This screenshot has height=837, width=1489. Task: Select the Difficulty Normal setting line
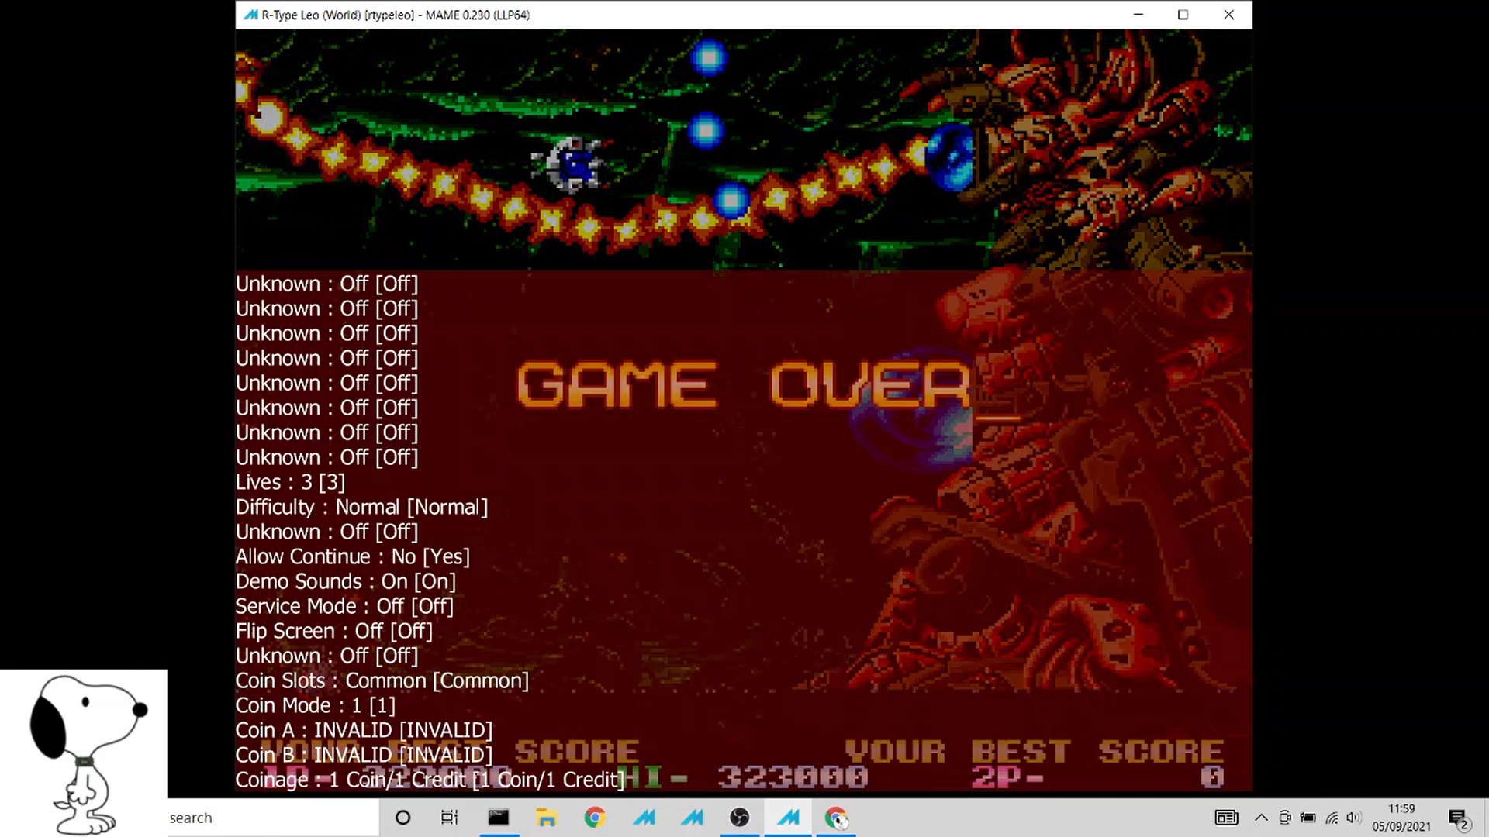tap(361, 507)
